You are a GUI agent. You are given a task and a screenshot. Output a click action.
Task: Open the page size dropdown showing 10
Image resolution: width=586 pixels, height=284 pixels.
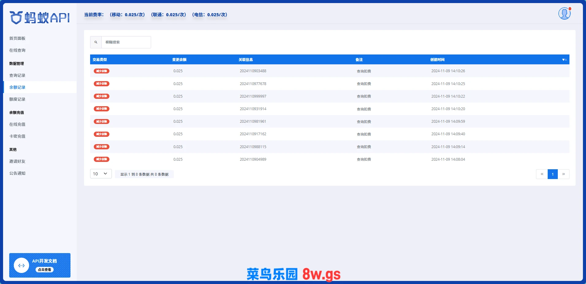click(x=101, y=174)
